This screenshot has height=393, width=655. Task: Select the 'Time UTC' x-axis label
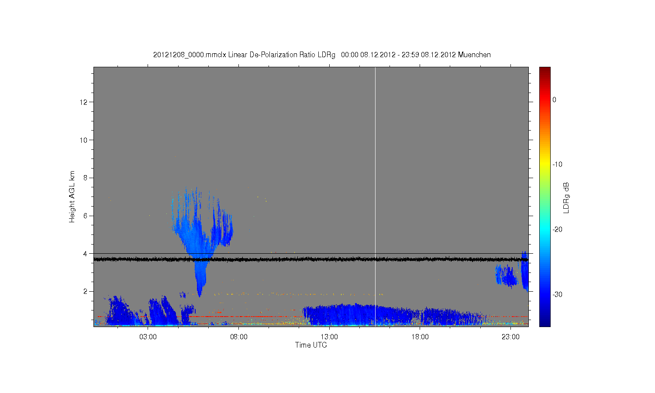pos(311,345)
